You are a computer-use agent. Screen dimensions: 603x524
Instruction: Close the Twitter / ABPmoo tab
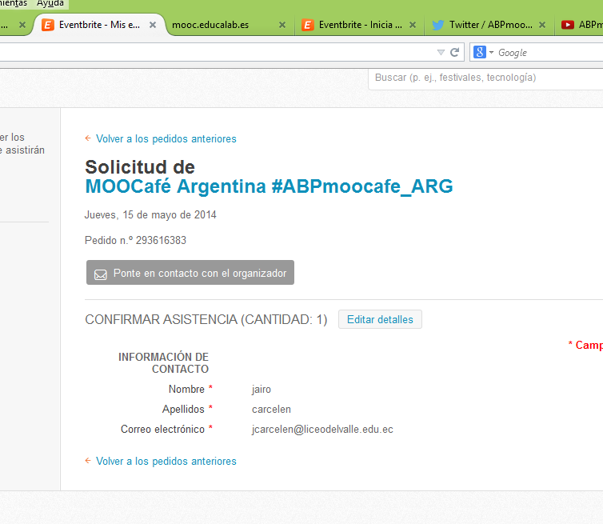(x=541, y=25)
